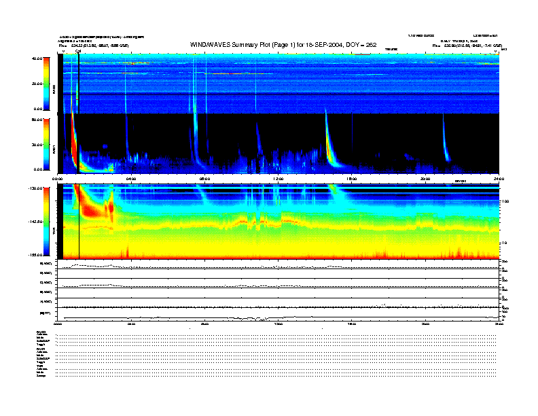The width and height of the screenshot is (538, 416).
Task: Select the 20:00 time axis label
Action: point(425,179)
